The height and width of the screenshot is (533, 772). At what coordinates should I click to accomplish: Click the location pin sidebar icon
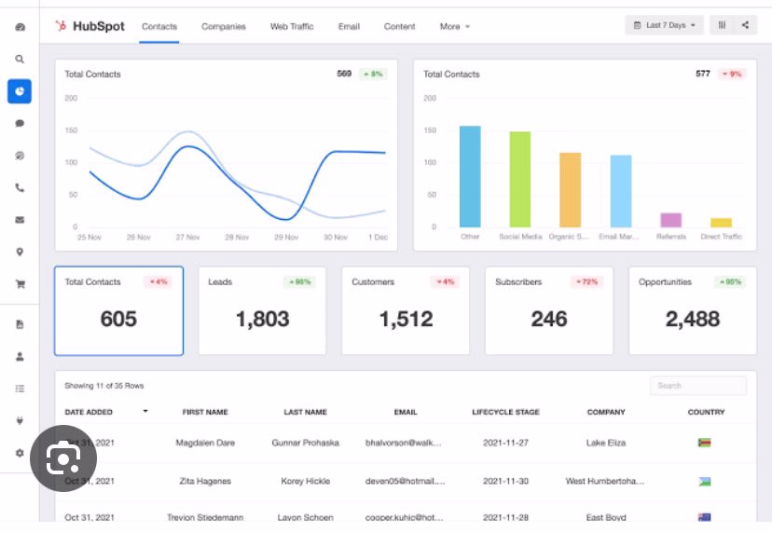pos(20,252)
